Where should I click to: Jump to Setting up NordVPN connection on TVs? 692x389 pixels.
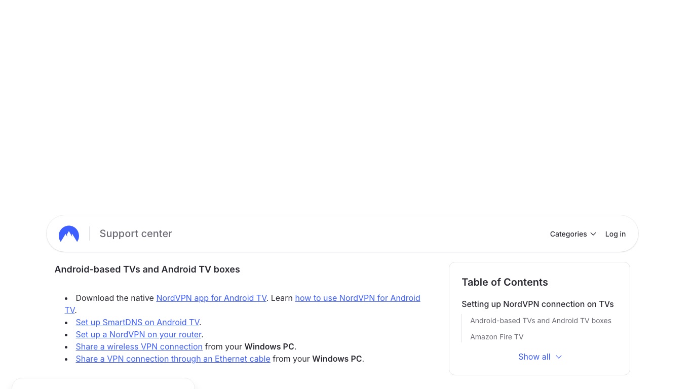click(537, 304)
